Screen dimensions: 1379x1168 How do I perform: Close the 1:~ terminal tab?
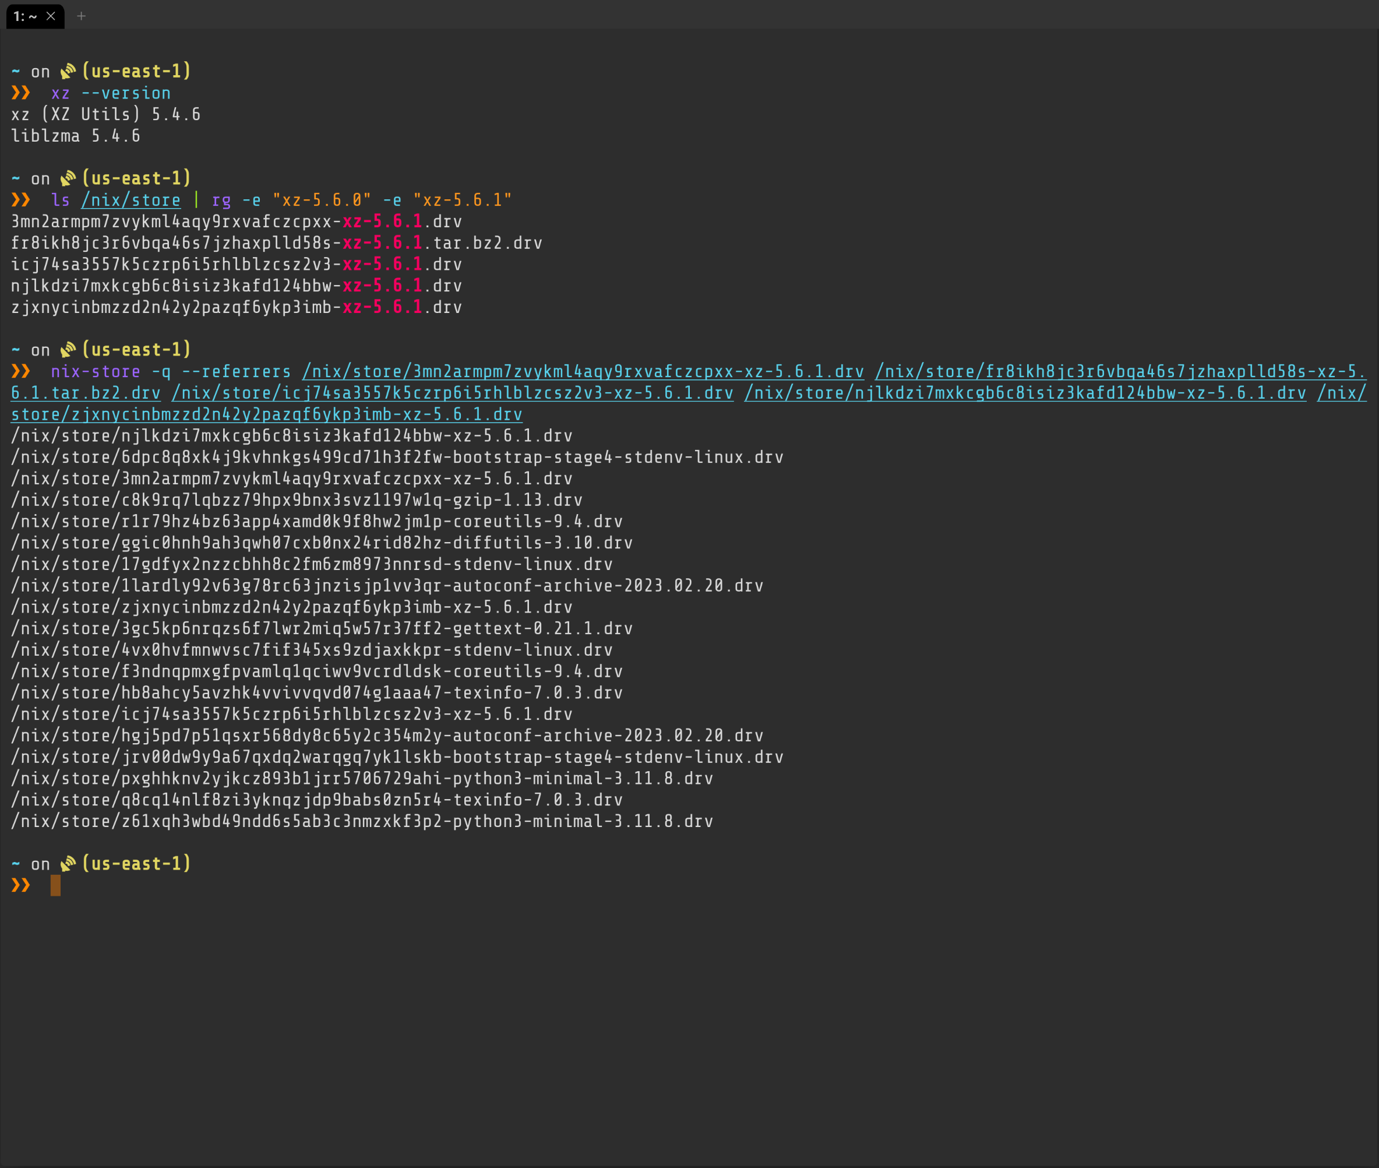click(x=51, y=16)
